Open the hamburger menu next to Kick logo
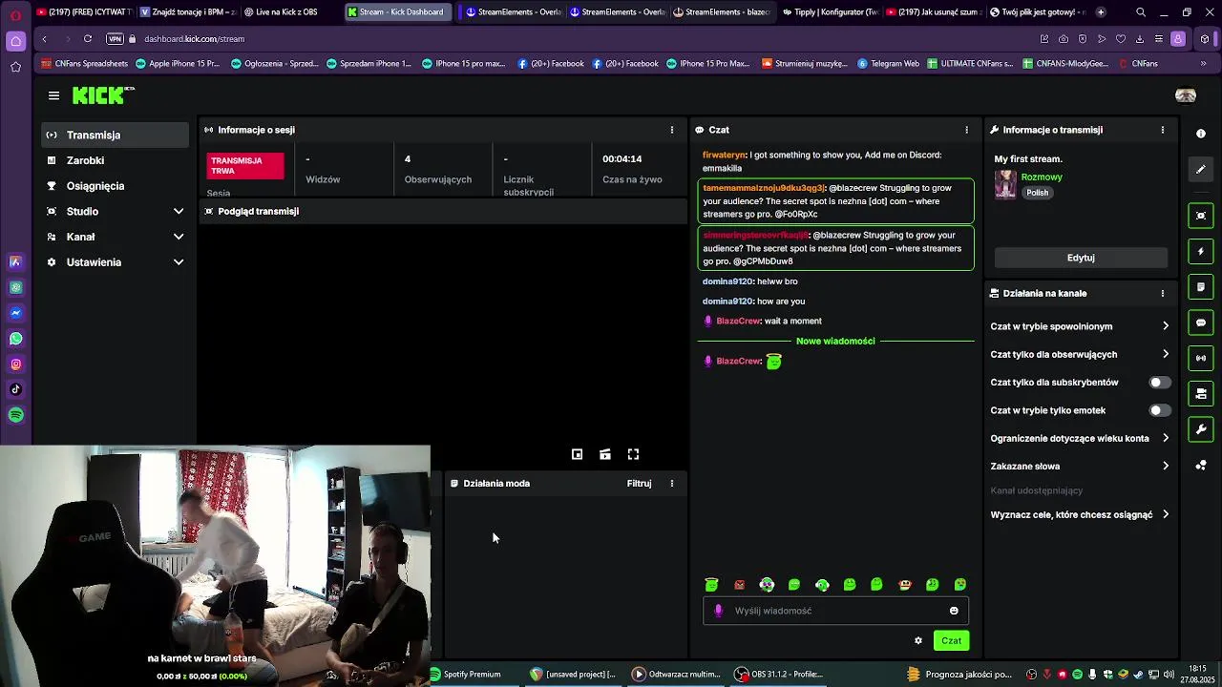This screenshot has width=1222, height=687. coord(53,95)
